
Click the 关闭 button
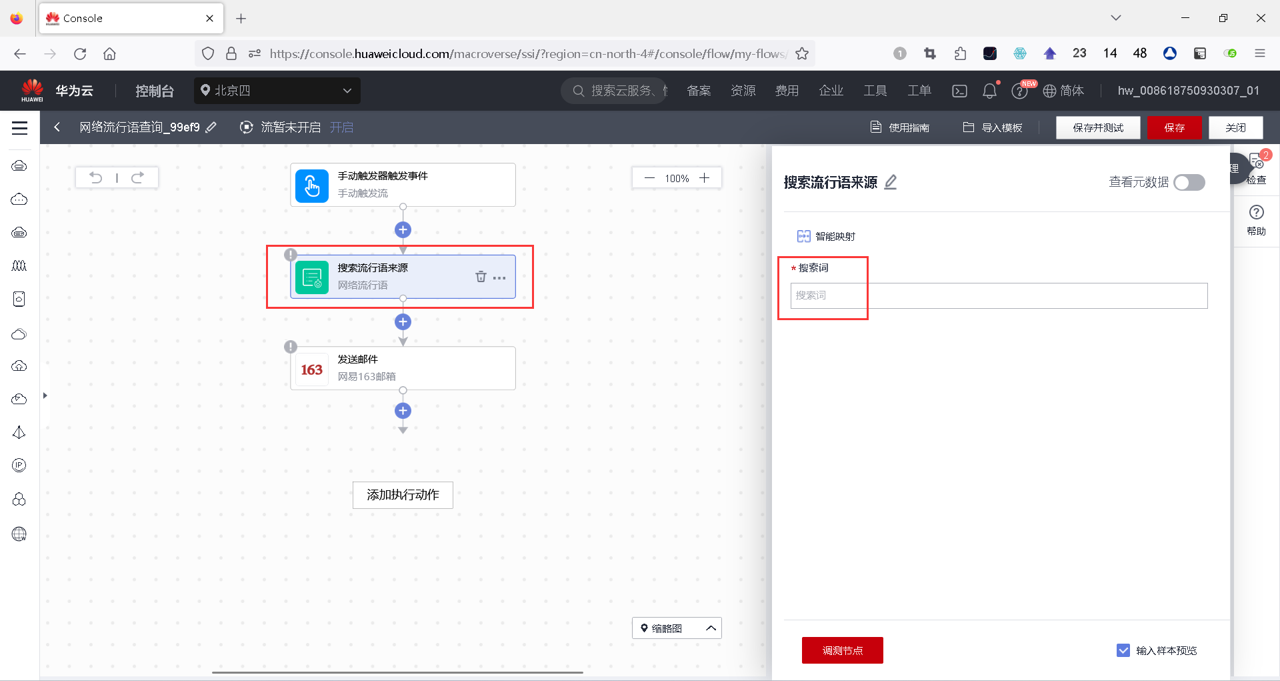1236,127
